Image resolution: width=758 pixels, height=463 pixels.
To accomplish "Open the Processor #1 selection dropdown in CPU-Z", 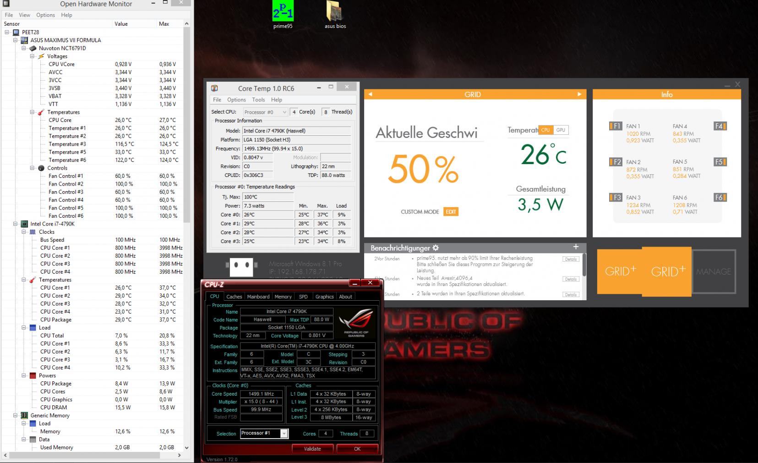I will (264, 433).
